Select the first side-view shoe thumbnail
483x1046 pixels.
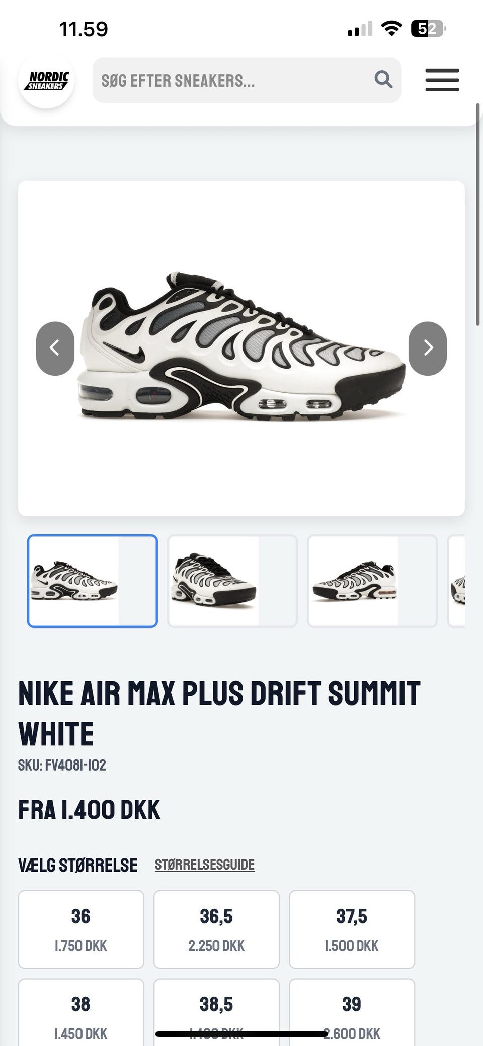pos(93,581)
